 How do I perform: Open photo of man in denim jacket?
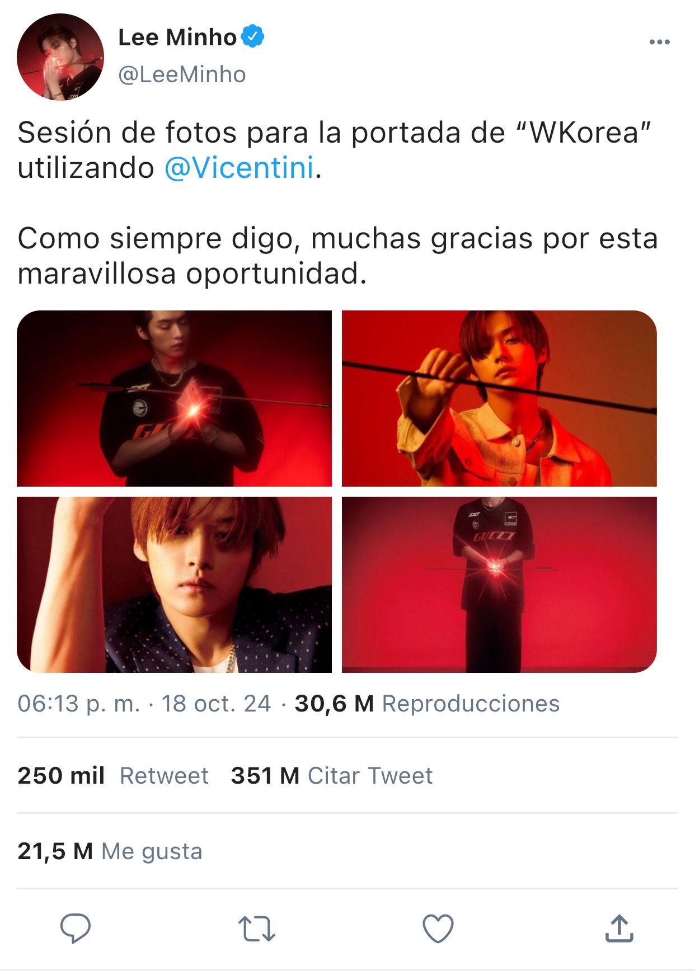[x=499, y=398]
